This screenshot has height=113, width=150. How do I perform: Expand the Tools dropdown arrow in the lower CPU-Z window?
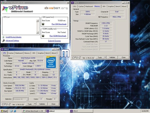[35, 104]
